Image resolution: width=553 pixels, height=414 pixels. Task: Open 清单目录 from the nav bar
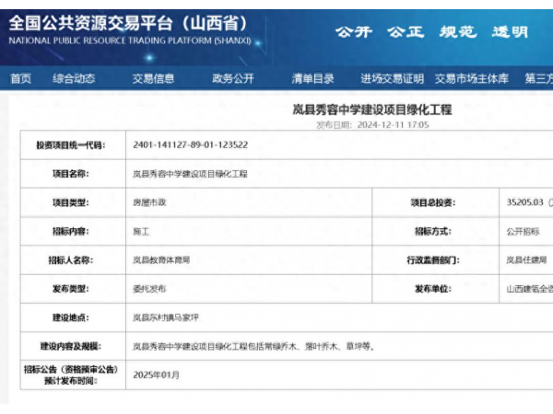pyautogui.click(x=313, y=79)
